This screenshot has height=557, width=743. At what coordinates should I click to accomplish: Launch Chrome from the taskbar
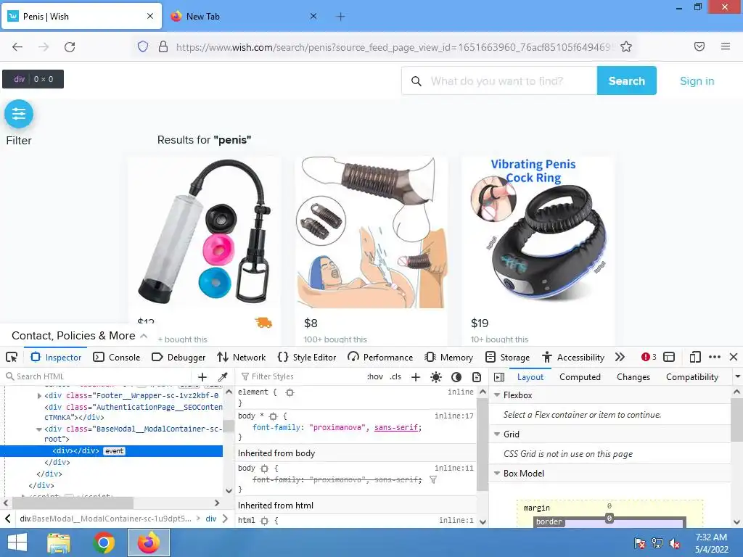104,542
